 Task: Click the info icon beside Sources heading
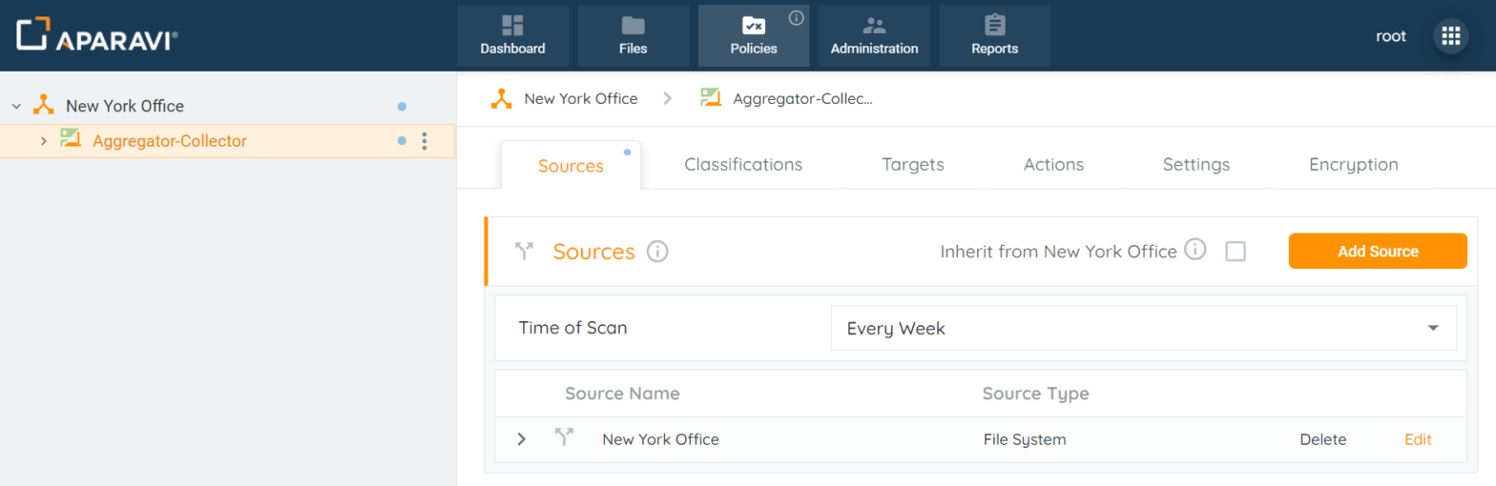tap(657, 252)
